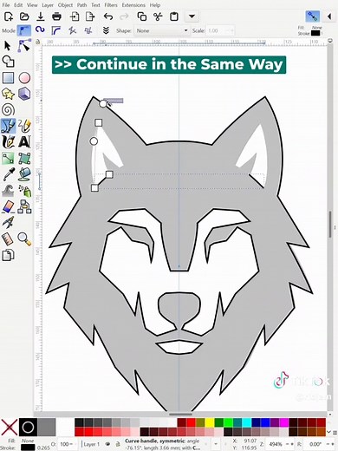Expand the toolbar overflow arrow
Image resolution: width=338 pixels, height=451 pixels.
192,16
